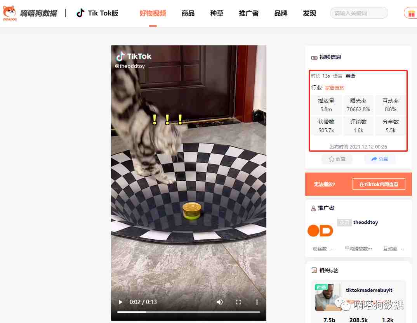The height and width of the screenshot is (323, 417).
Task: Play the video with the play button
Action: click(x=120, y=302)
